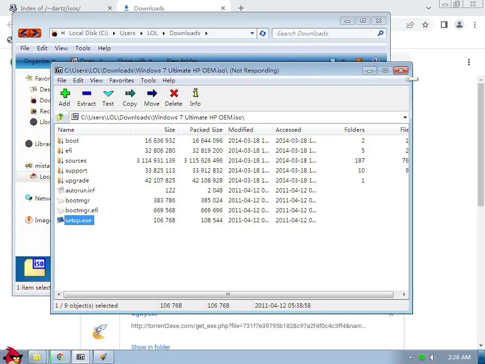Image resolution: width=485 pixels, height=364 pixels.
Task: Click the Add toolbar icon in 7-Zip
Action: [65, 93]
